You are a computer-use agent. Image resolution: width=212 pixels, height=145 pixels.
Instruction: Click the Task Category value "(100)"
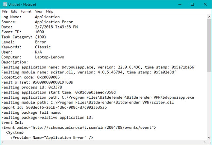(41, 37)
